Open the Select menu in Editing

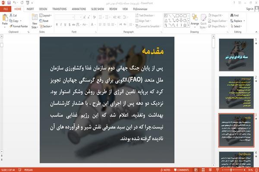(236, 26)
